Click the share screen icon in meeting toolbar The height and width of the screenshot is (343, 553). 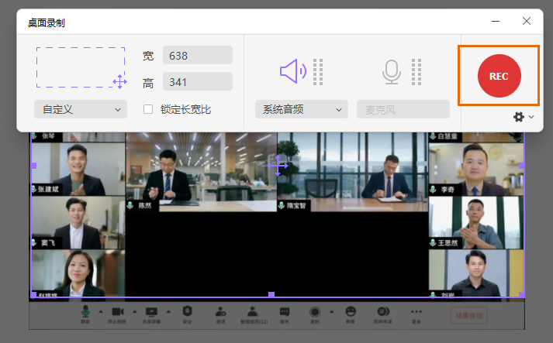pos(152,311)
